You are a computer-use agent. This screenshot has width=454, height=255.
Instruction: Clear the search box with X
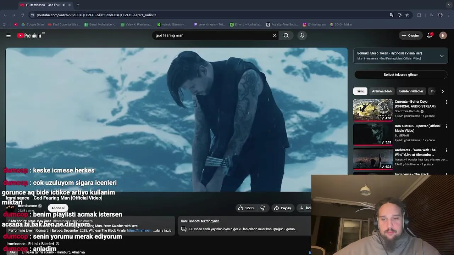(275, 35)
